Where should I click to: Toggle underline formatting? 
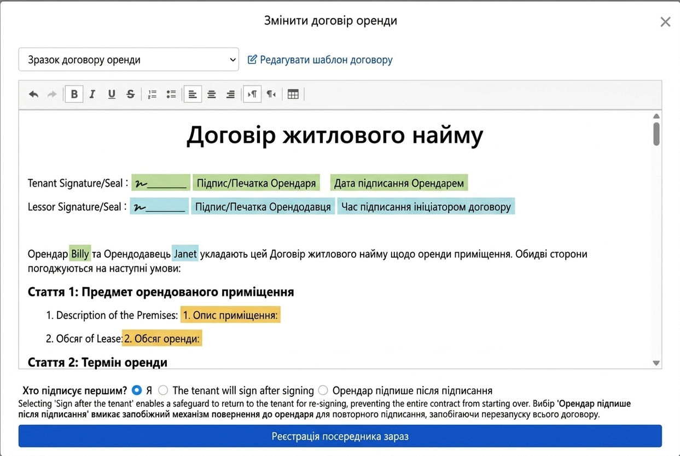[112, 94]
